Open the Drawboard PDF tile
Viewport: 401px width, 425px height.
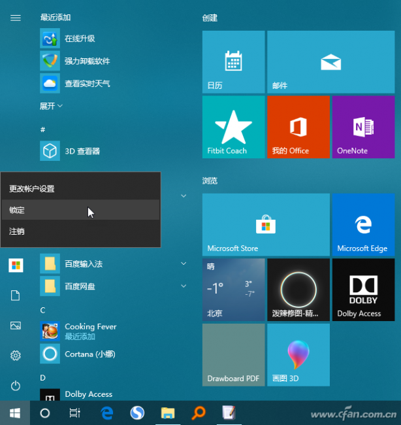pyautogui.click(x=233, y=354)
